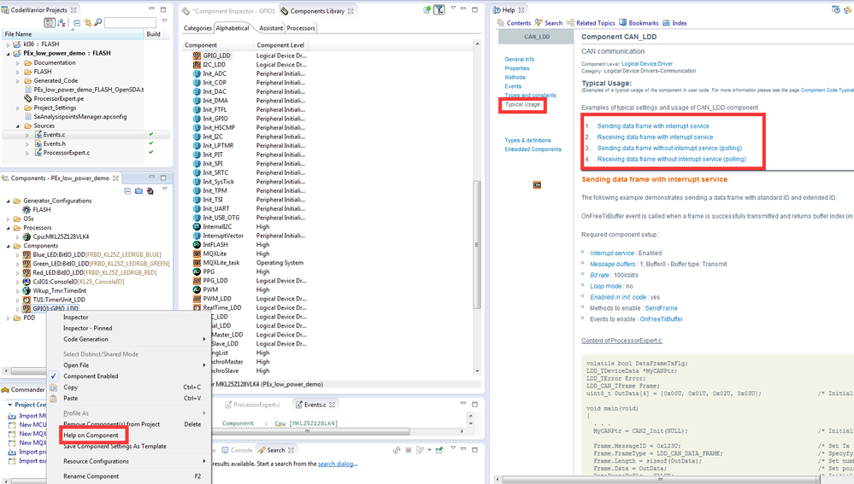Screen dimensions: 854x484
Task: Open 'Receiving data frame with interrupt service' link
Action: [655, 137]
